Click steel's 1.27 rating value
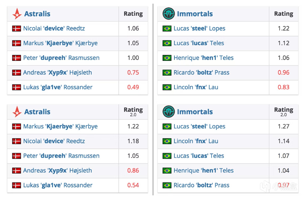 (284, 126)
